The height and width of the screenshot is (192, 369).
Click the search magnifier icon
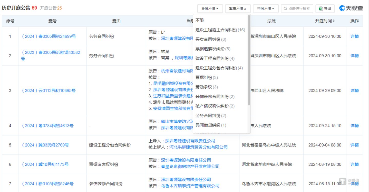click(285, 8)
